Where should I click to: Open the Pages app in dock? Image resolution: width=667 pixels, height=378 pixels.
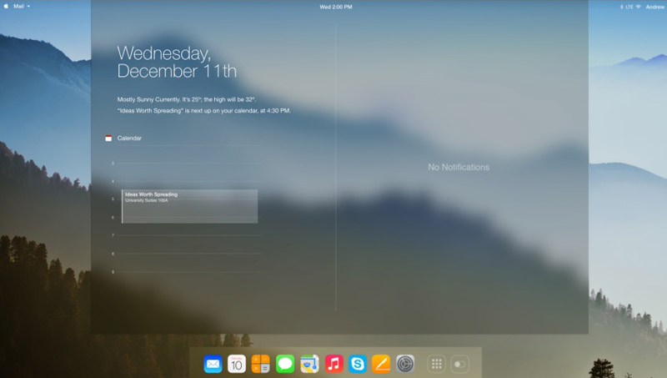[x=381, y=364]
